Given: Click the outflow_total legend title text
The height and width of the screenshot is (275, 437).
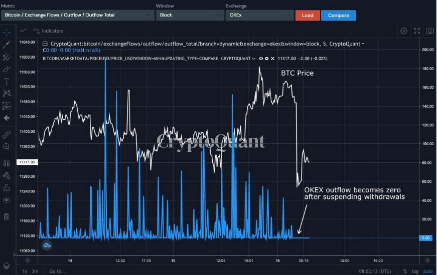Looking at the screenshot, I should tap(205, 44).
